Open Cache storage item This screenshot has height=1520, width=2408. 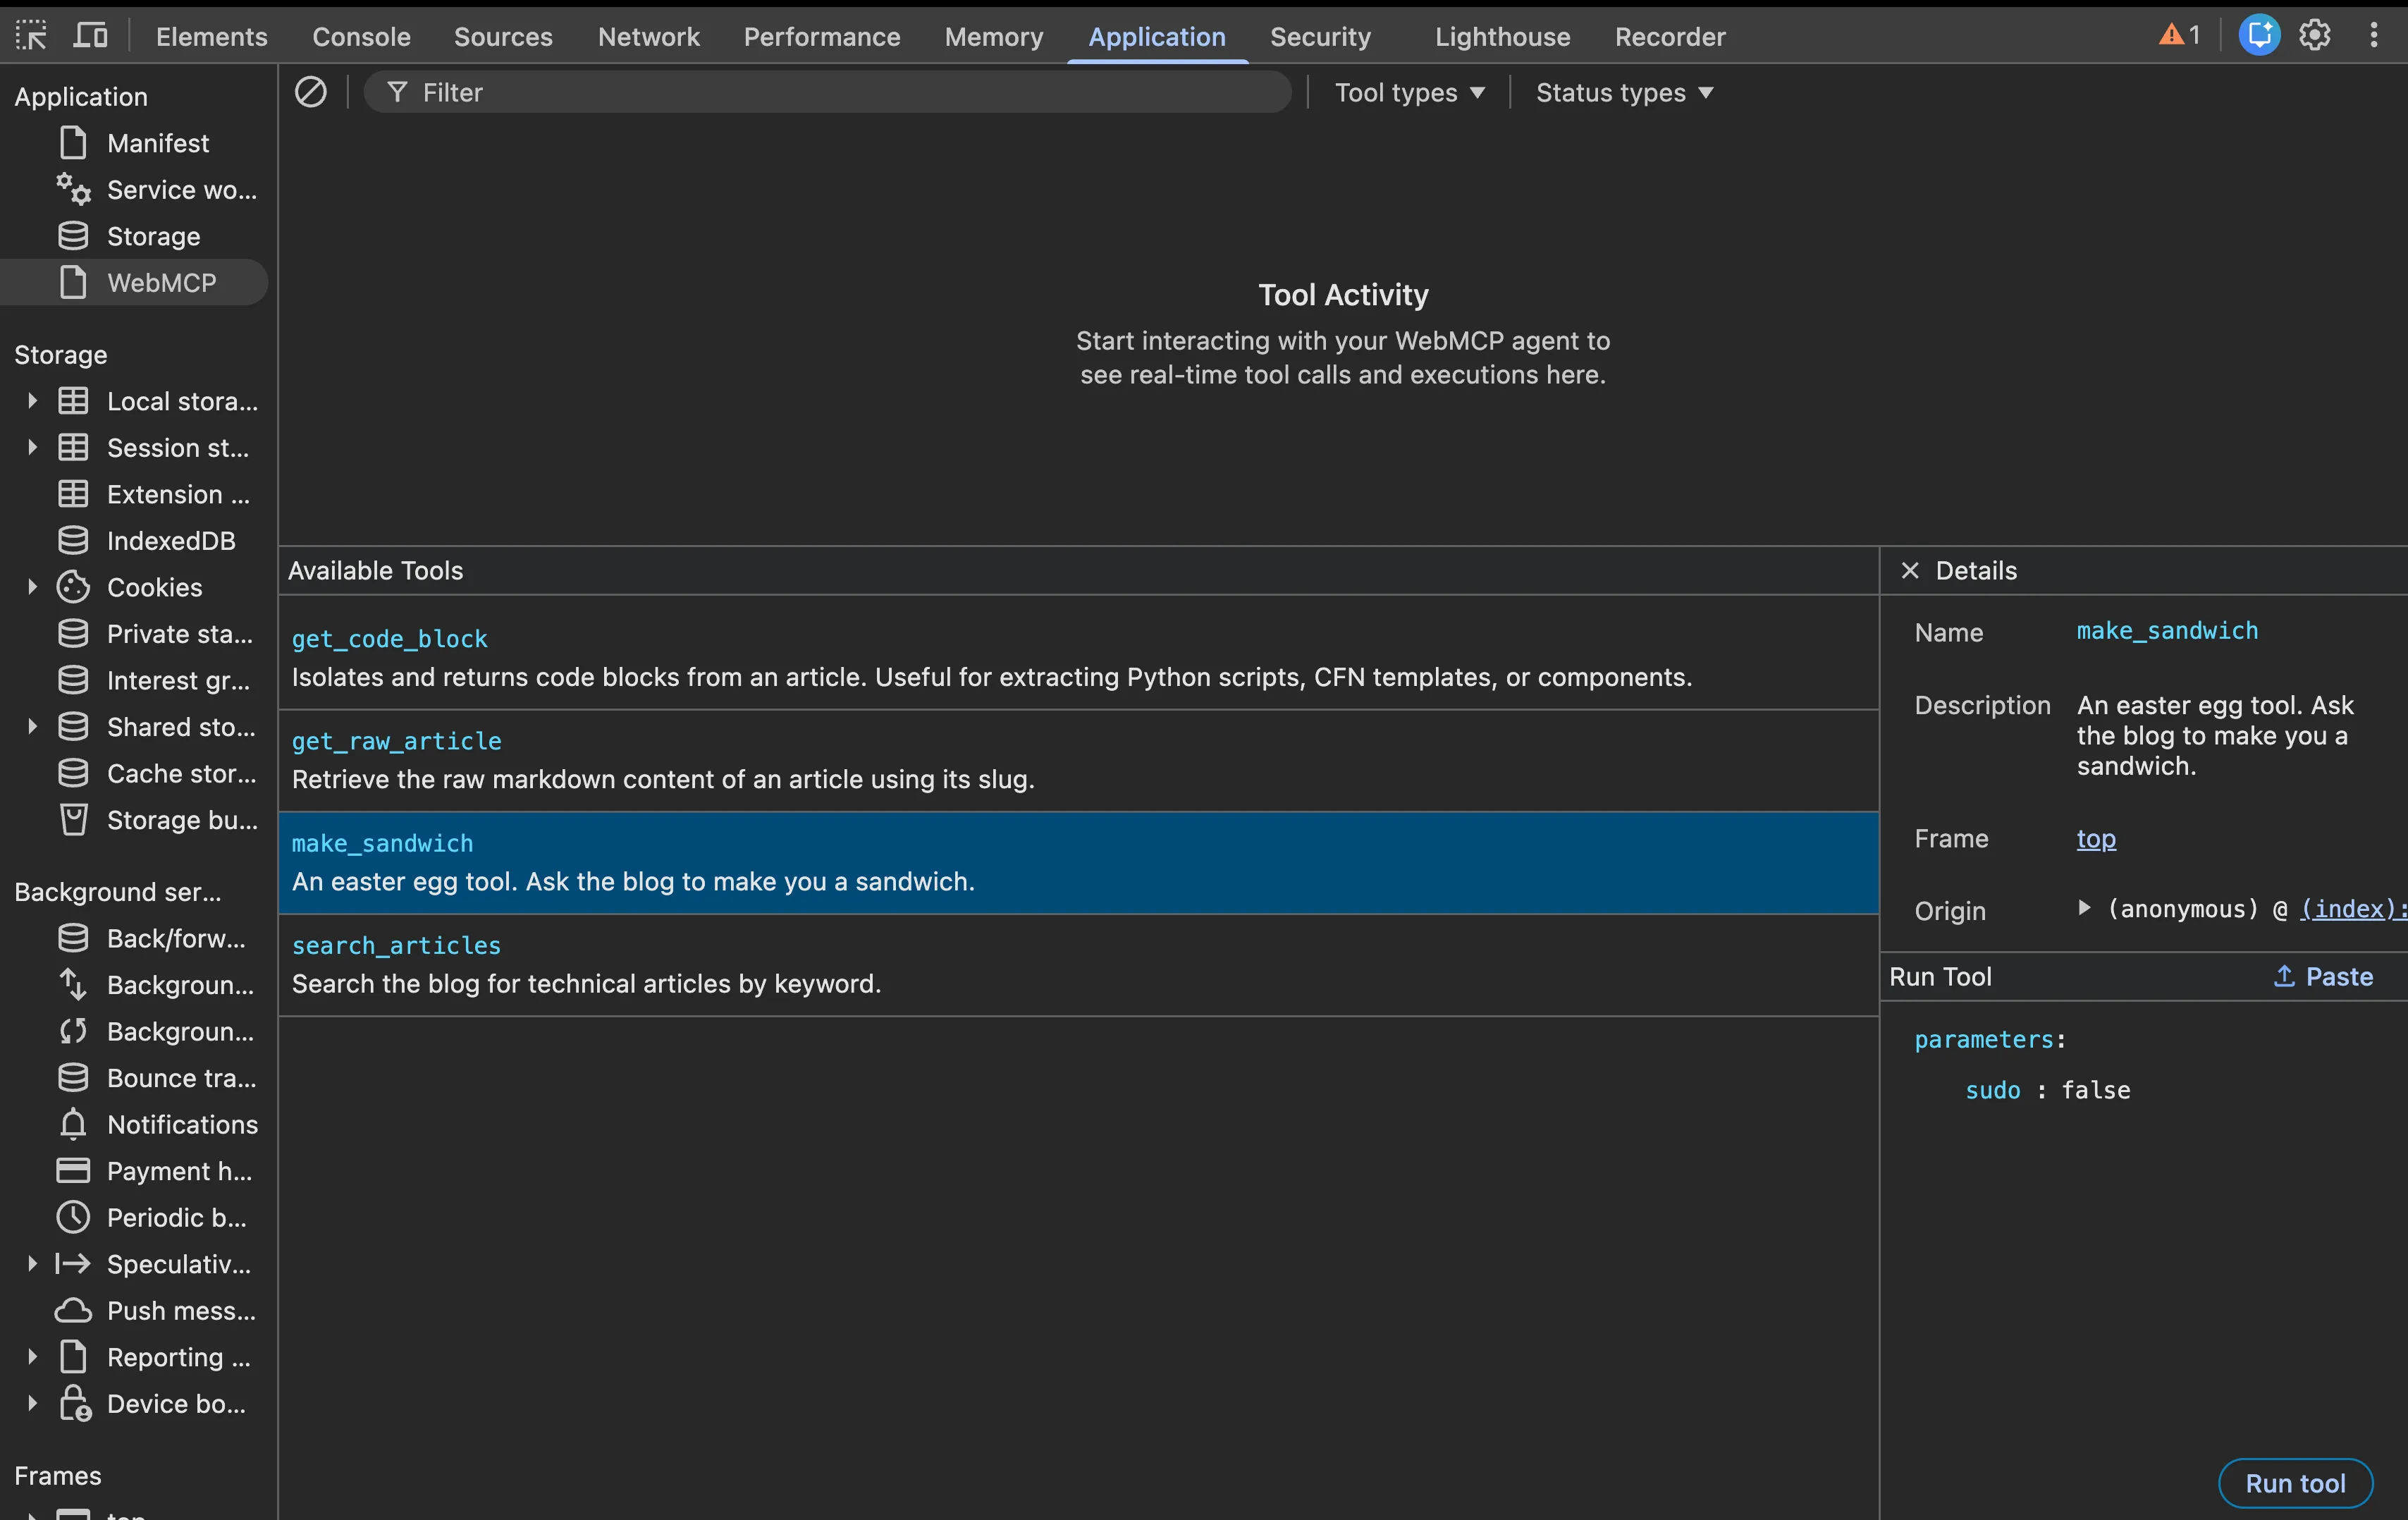134,773
